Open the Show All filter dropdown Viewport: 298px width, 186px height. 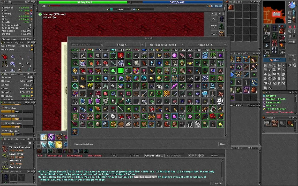point(124,45)
